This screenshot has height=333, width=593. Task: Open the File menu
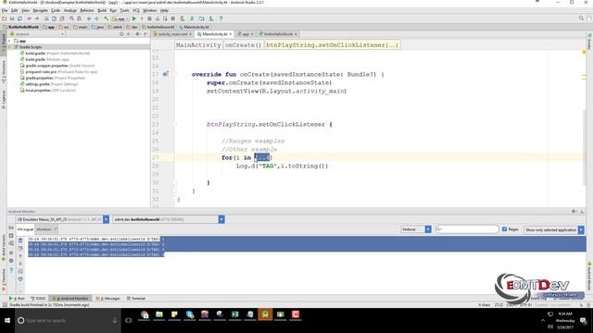(5, 10)
